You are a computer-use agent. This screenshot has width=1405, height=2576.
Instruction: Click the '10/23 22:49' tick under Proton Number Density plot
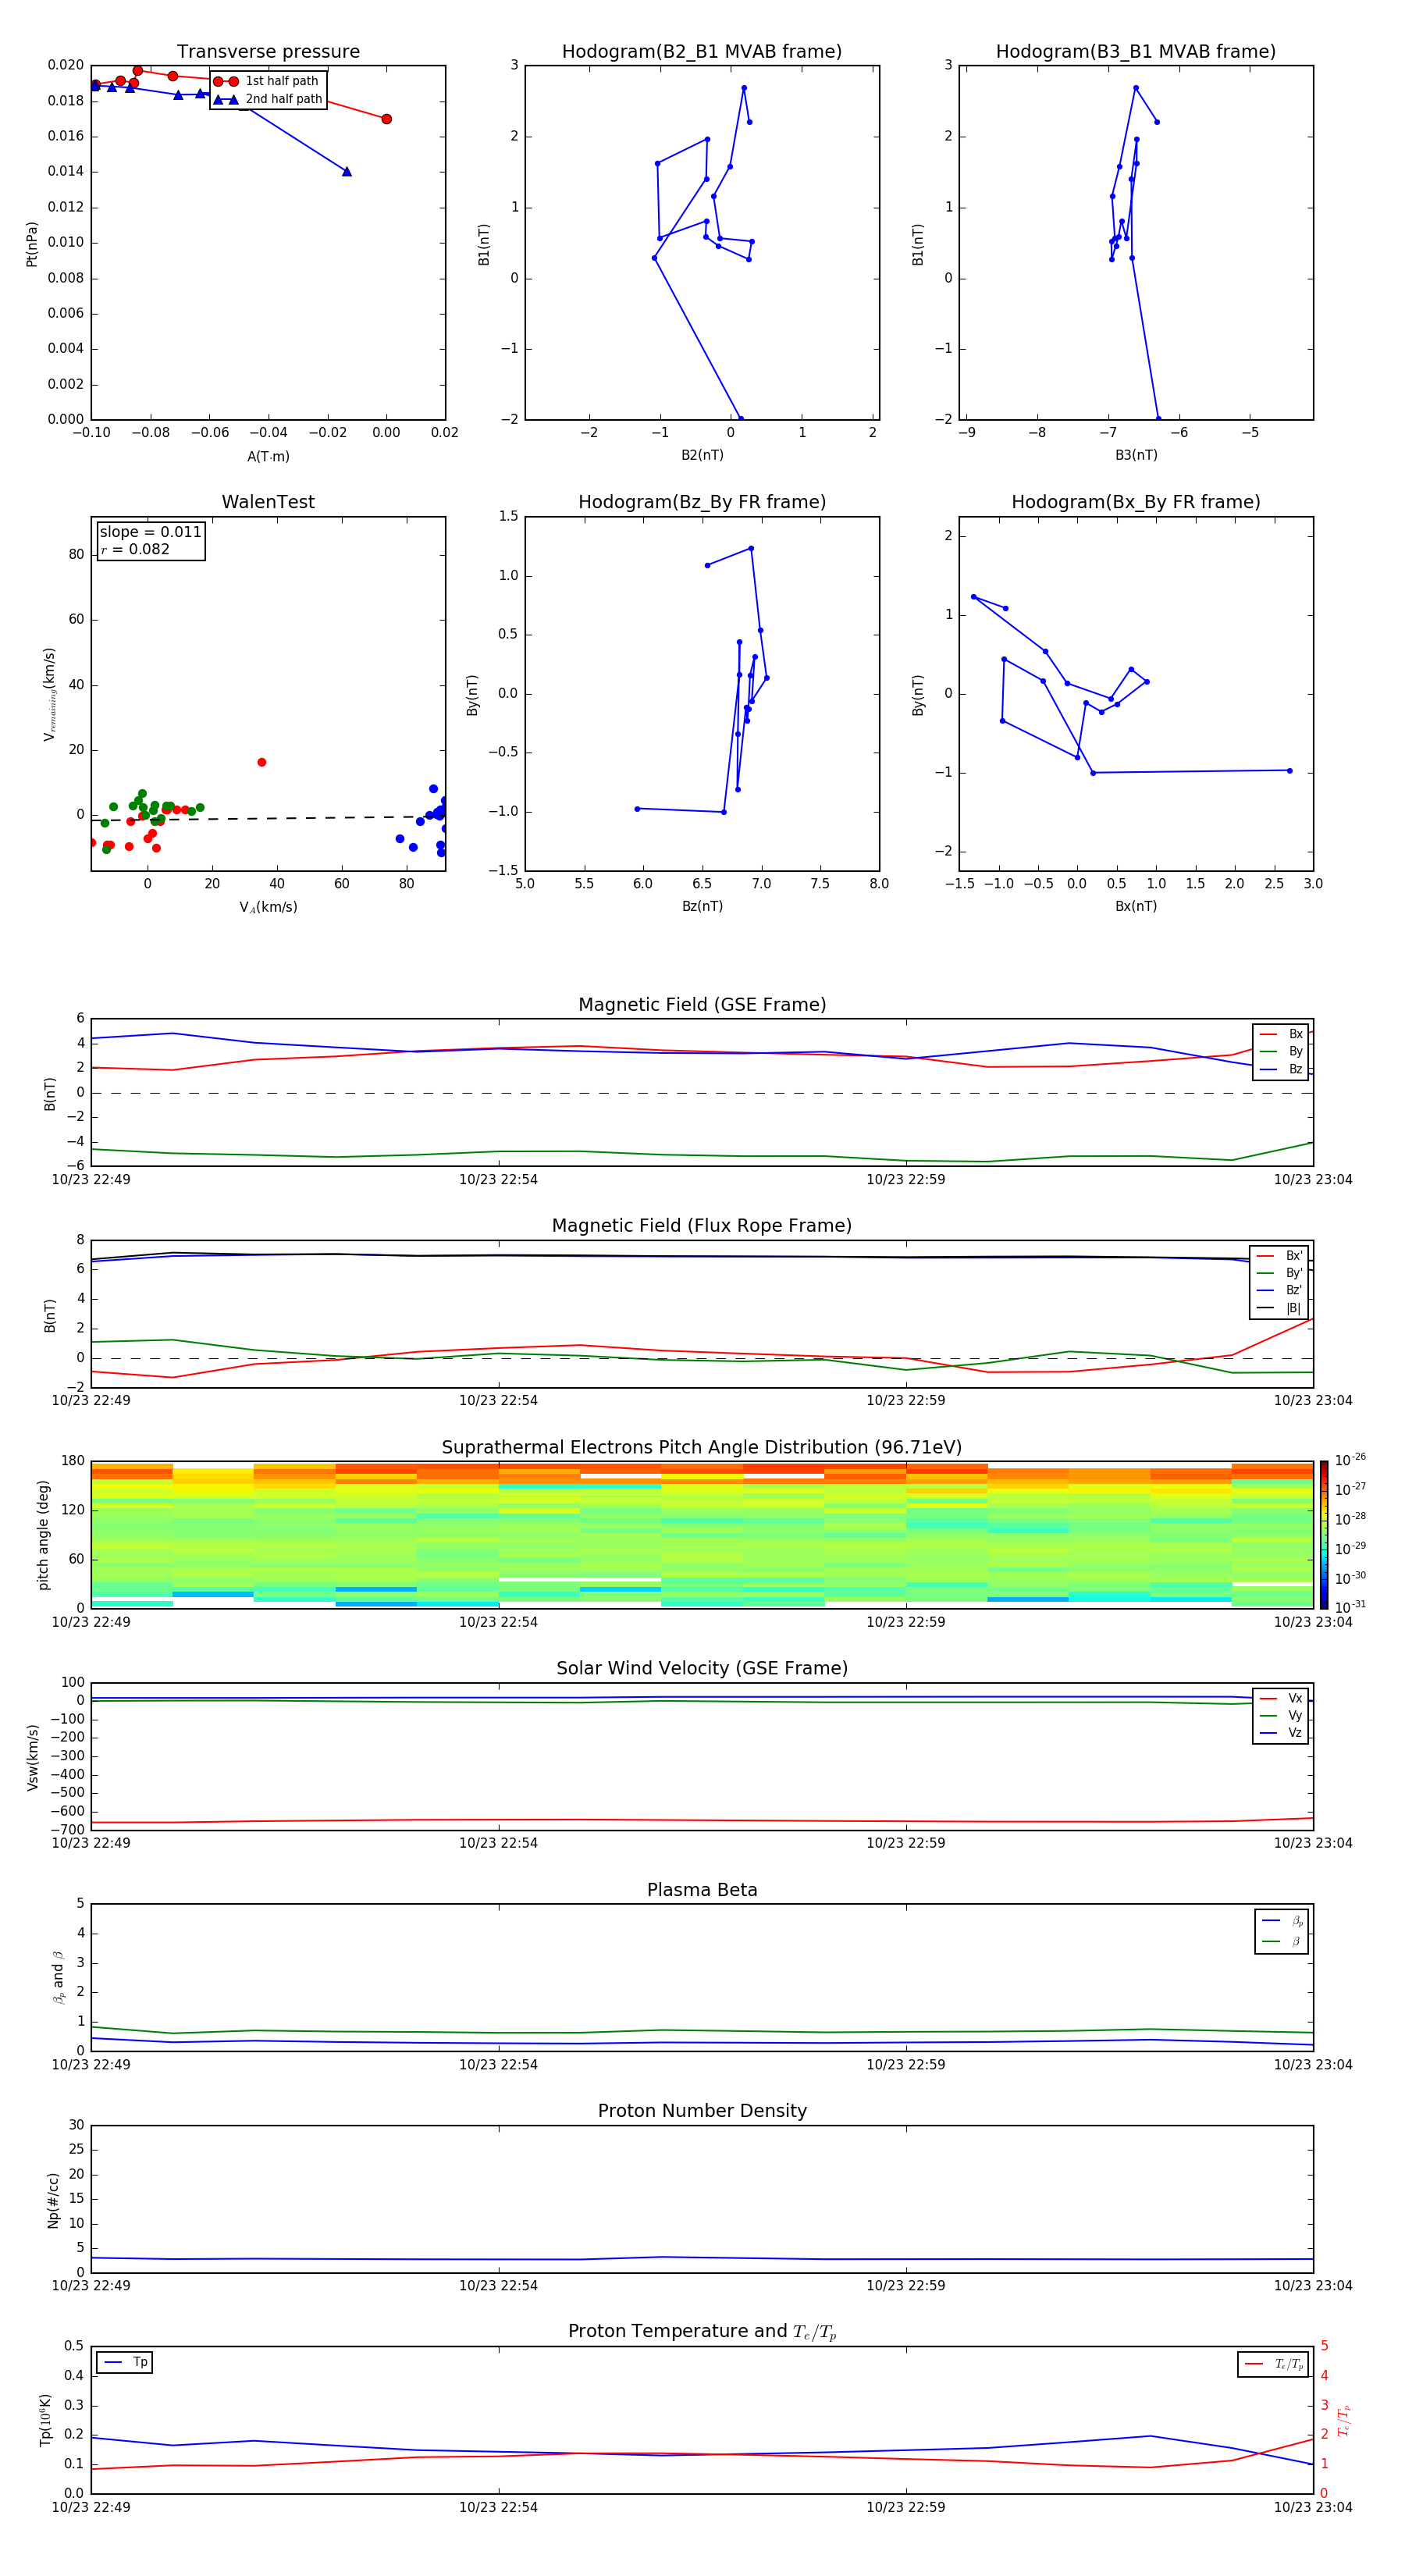click(91, 2286)
